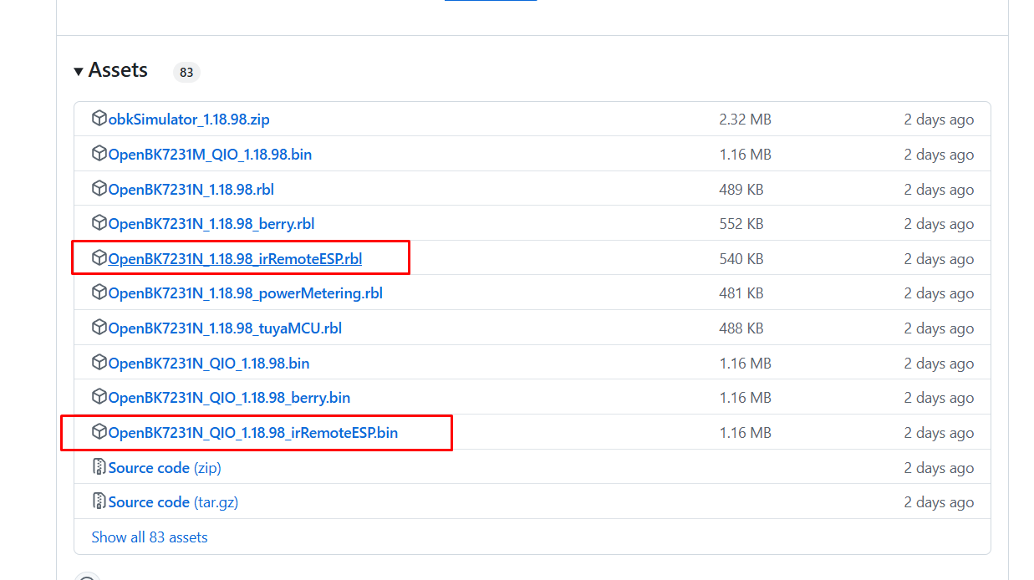Download OpenBK7231N_1.18.98.rbl
Viewport: 1034px width, 580px height.
coord(191,190)
